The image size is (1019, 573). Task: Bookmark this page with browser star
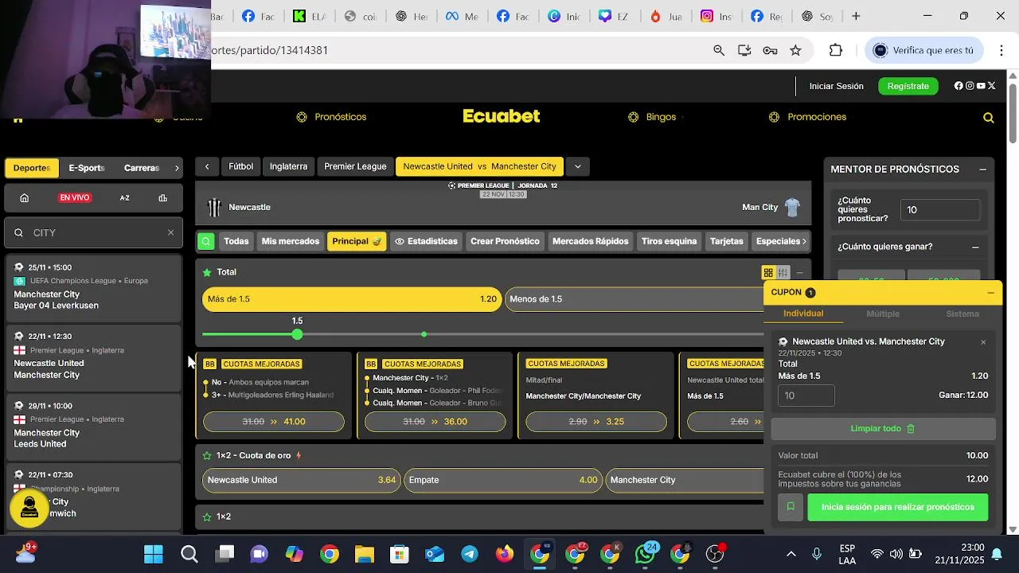[795, 50]
